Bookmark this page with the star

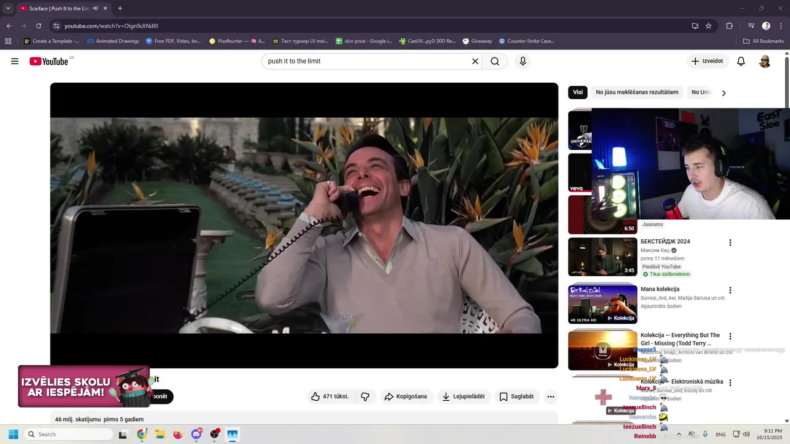tap(709, 26)
